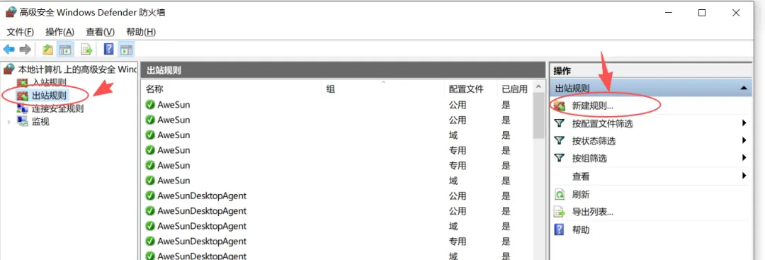Open the 查看(V) menu in the menu bar
Image resolution: width=765 pixels, height=260 pixels.
point(100,32)
